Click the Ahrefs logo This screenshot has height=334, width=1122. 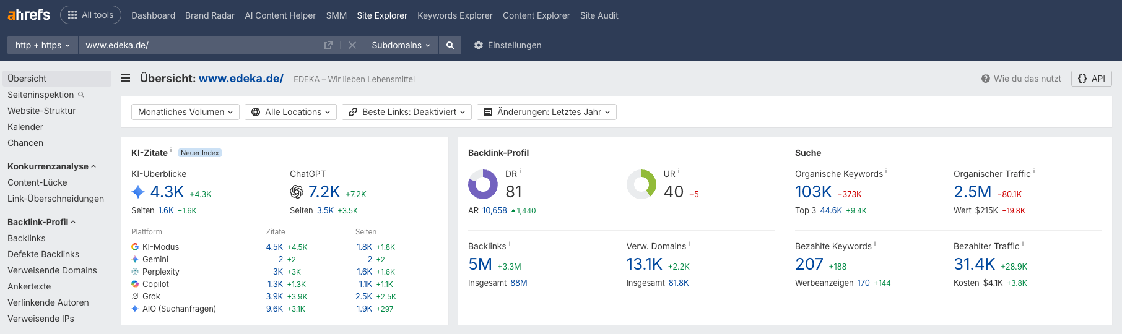click(x=28, y=14)
